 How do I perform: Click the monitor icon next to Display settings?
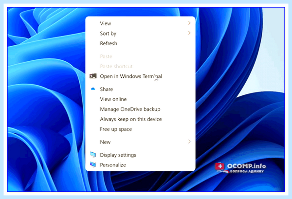[x=93, y=155]
